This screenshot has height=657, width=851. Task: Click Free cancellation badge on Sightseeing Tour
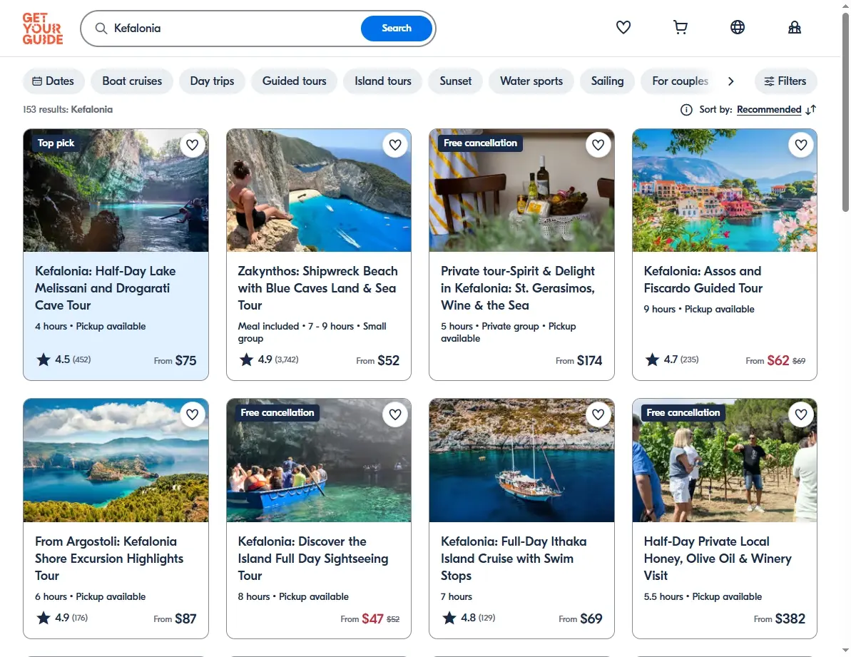tap(277, 413)
